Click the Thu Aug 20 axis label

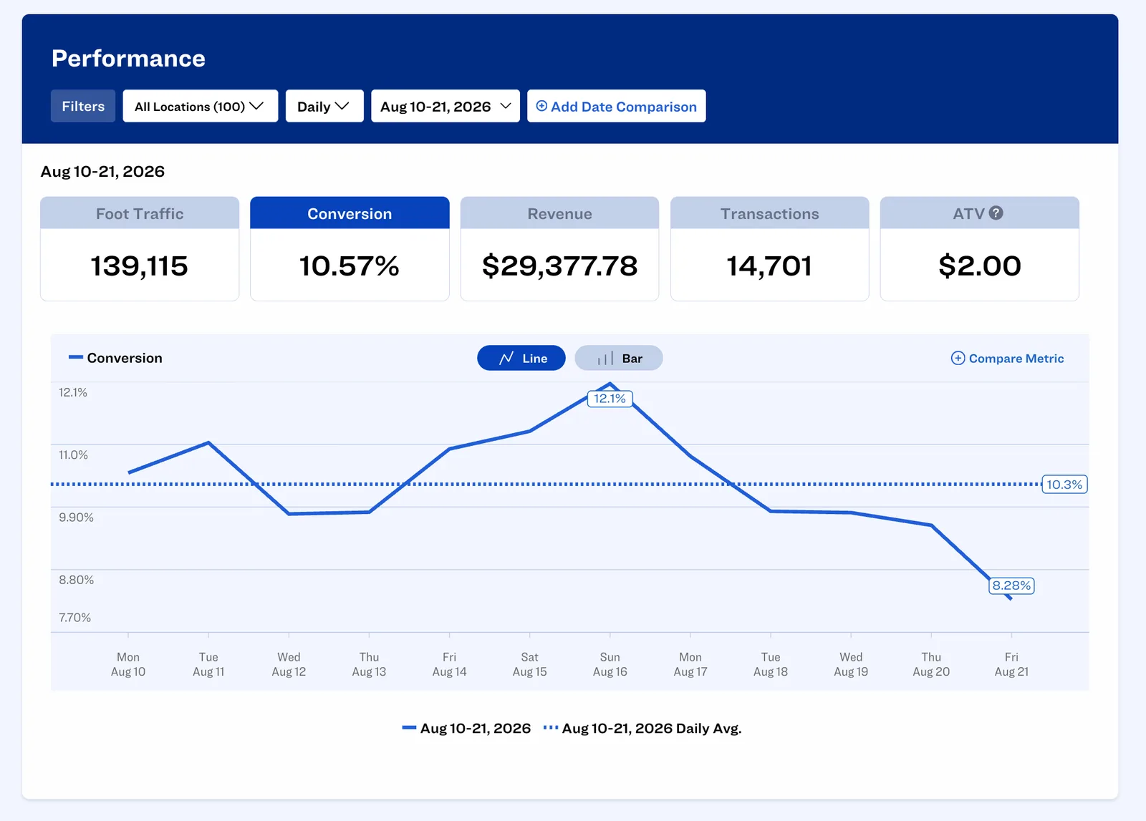tap(931, 664)
